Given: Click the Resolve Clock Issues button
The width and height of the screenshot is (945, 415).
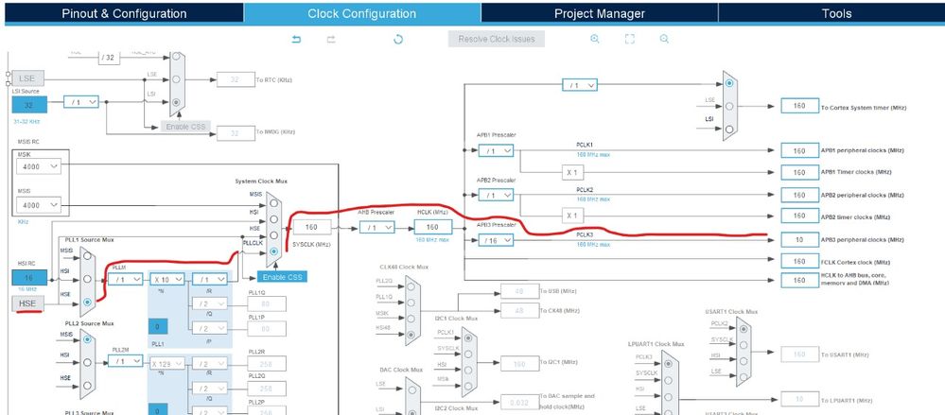Looking at the screenshot, I should [x=497, y=39].
